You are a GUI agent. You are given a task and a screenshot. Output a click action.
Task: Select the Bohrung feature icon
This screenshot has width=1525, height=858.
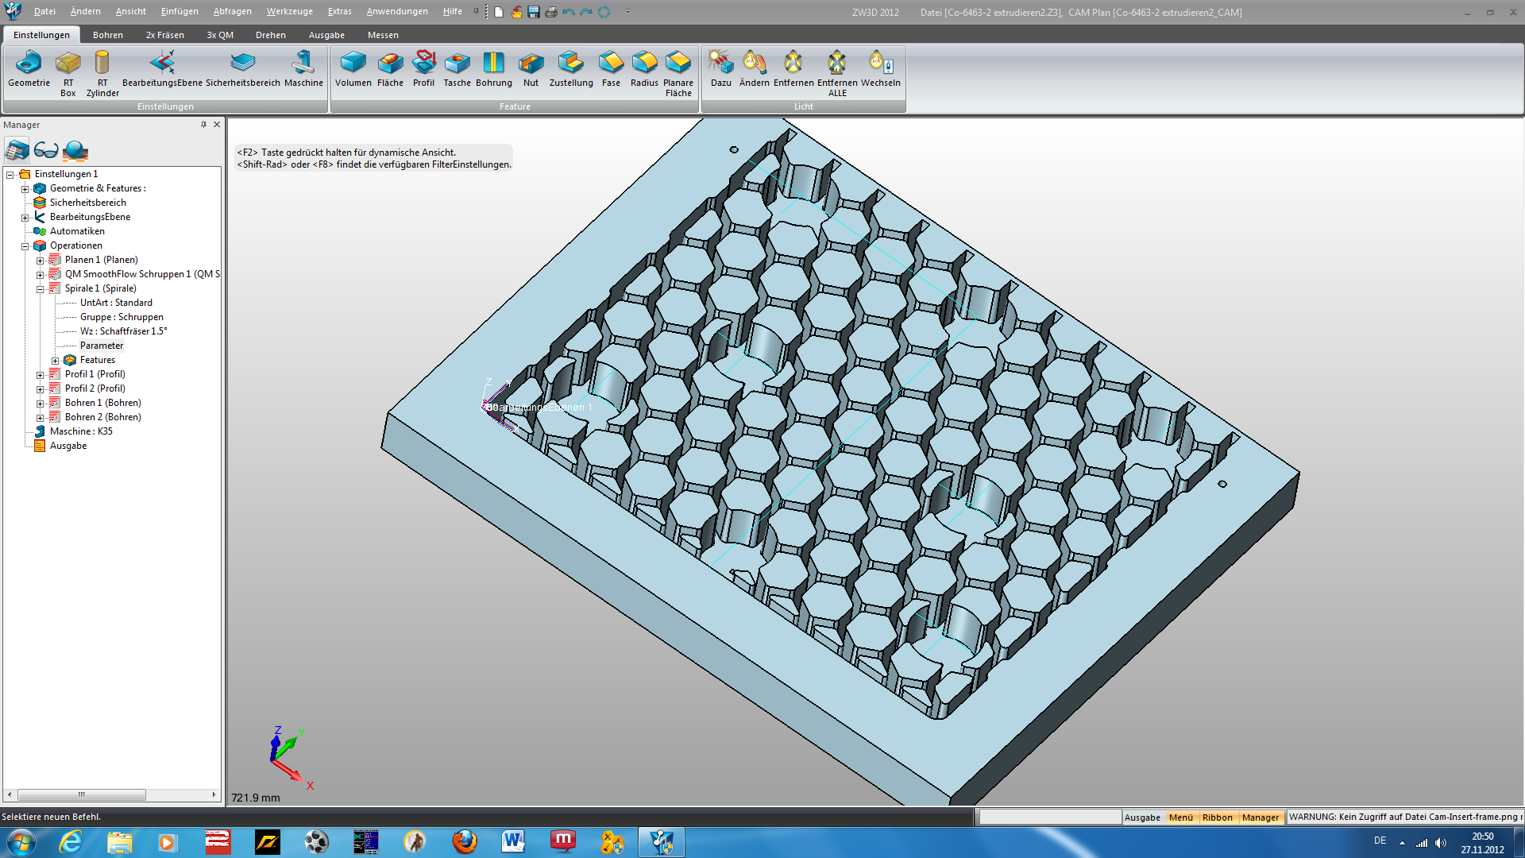(494, 69)
